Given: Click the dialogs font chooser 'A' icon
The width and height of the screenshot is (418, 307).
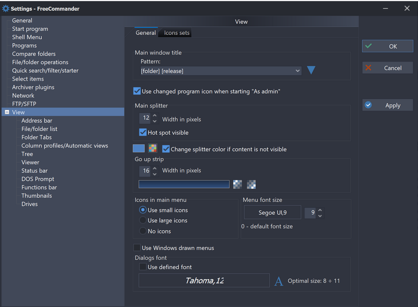Looking at the screenshot, I should pos(279,281).
